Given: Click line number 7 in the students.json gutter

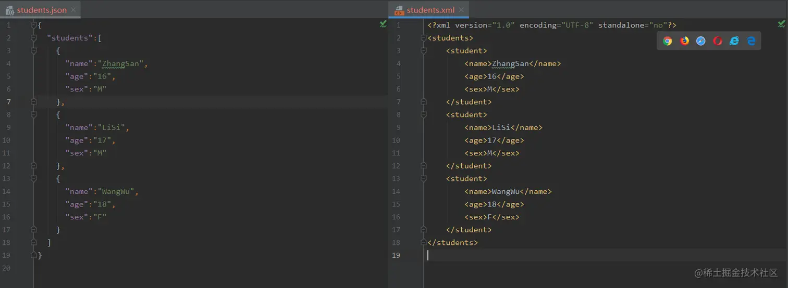Looking at the screenshot, I should pyautogui.click(x=8, y=102).
